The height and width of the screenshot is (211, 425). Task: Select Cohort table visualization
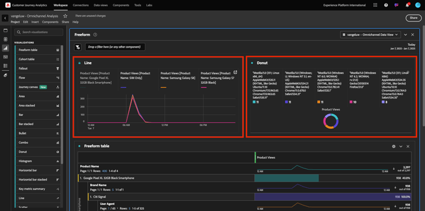[37, 59]
